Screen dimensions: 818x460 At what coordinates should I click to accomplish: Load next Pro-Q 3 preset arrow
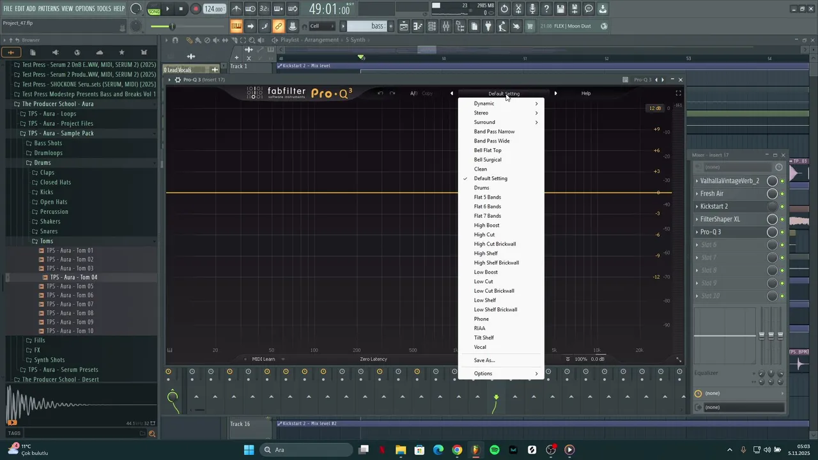(555, 93)
